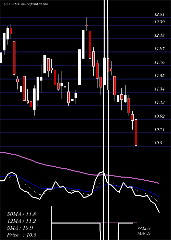The height and width of the screenshot is (240, 171).
Task: Click the 'Price : 10.5' readout
Action: (22, 235)
